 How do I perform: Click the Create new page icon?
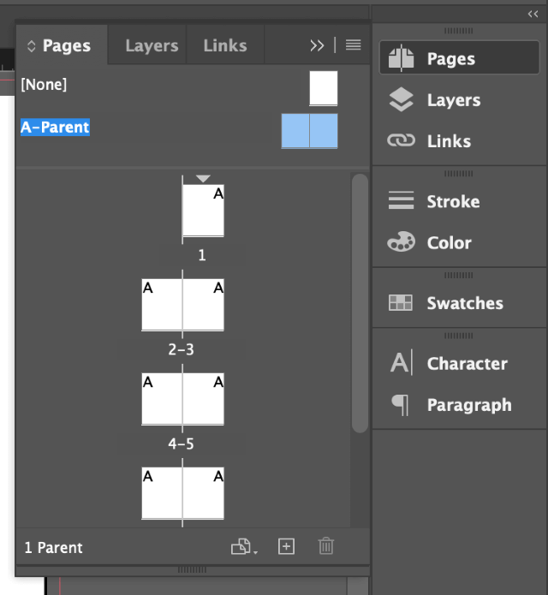tap(286, 547)
